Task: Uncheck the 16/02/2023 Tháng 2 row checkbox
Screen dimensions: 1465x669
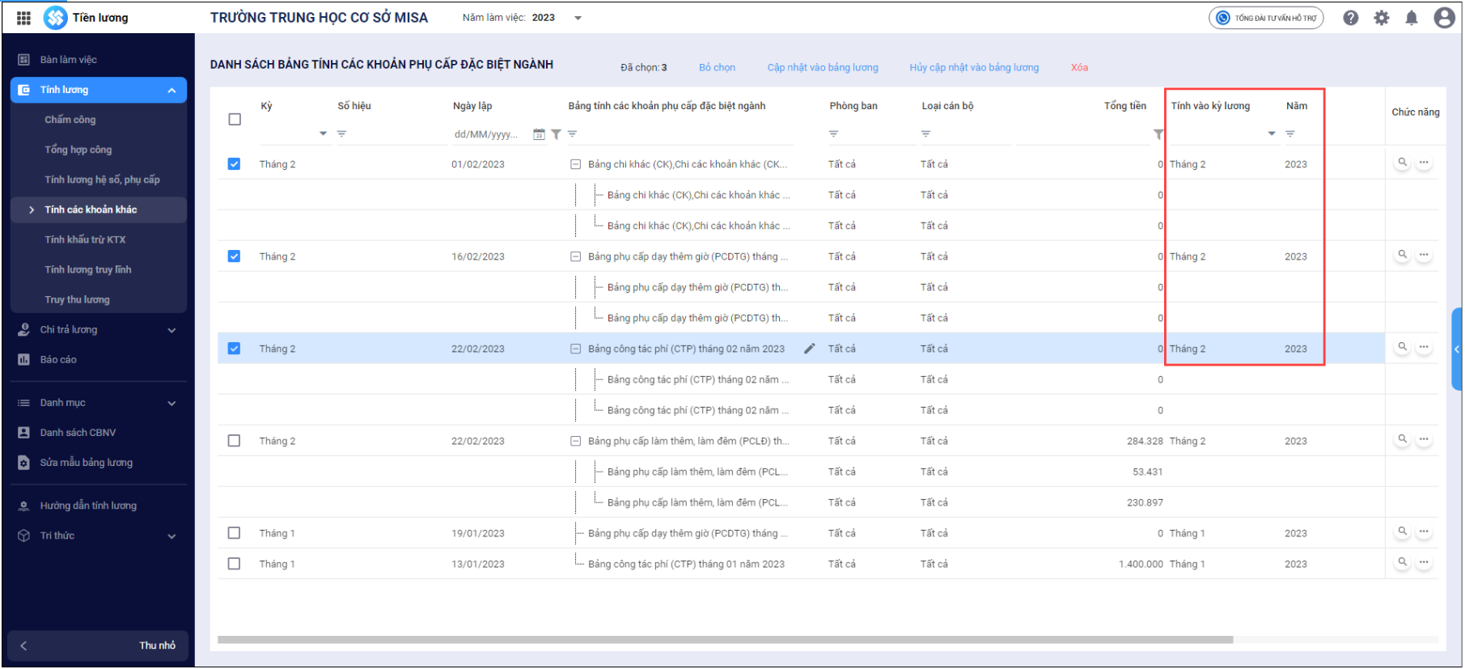Action: pyautogui.click(x=235, y=256)
